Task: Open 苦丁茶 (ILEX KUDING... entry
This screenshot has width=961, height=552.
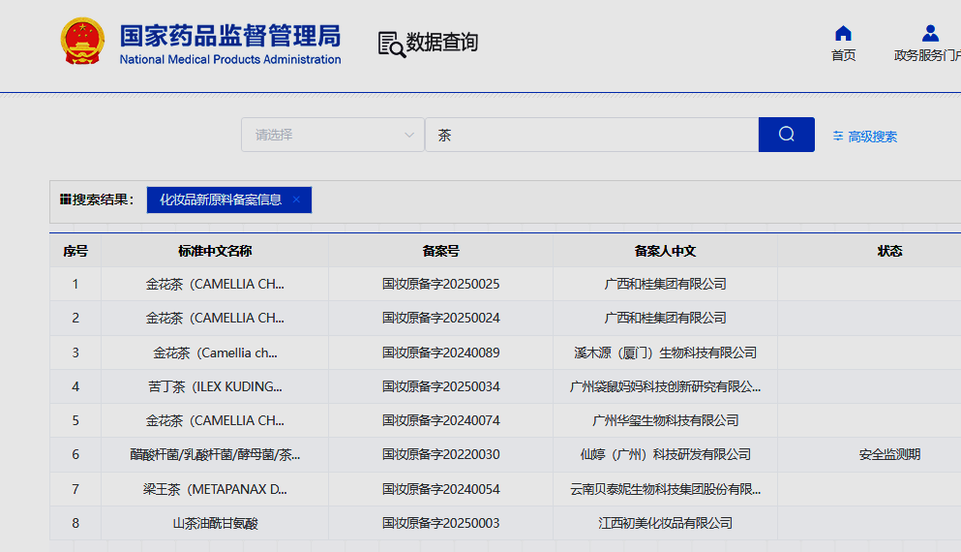Action: (215, 386)
